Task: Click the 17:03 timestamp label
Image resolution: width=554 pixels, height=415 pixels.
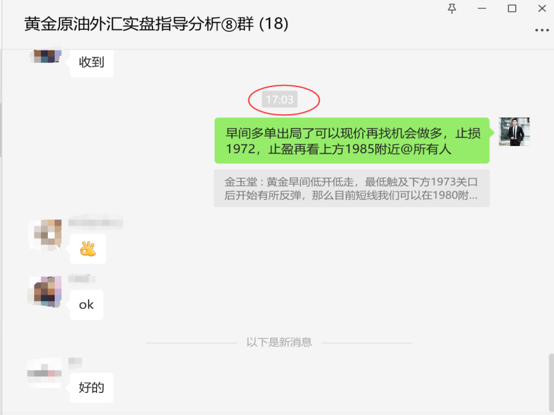Action: point(280,100)
